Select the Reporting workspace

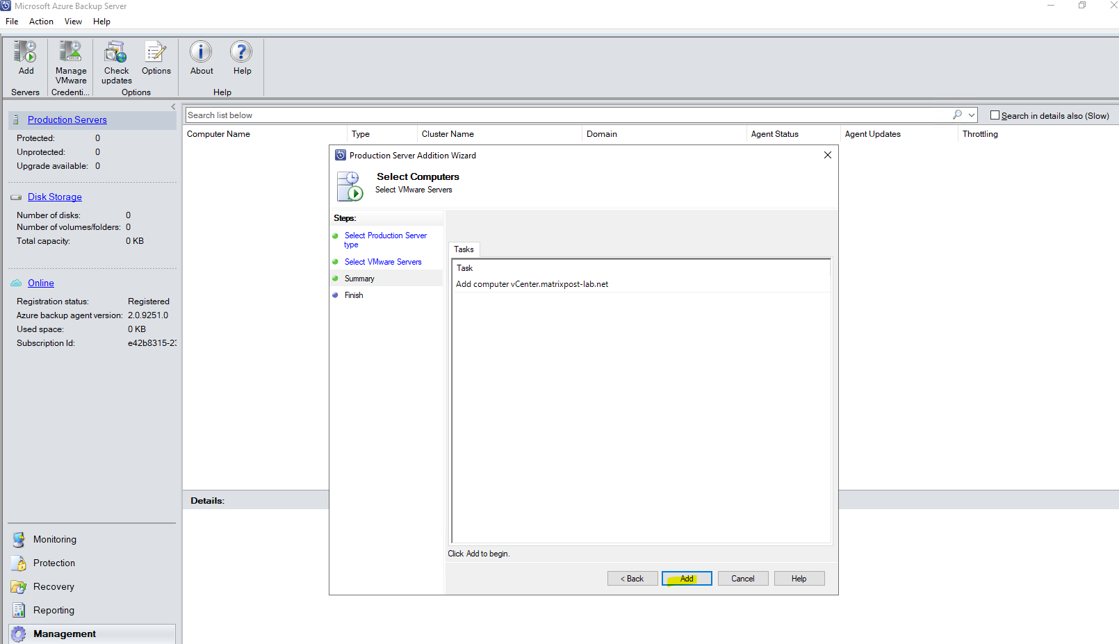click(54, 611)
